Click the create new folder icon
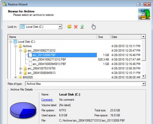153x124 pixels. click(69, 27)
